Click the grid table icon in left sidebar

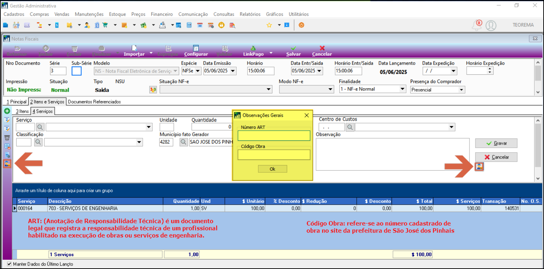point(7,146)
